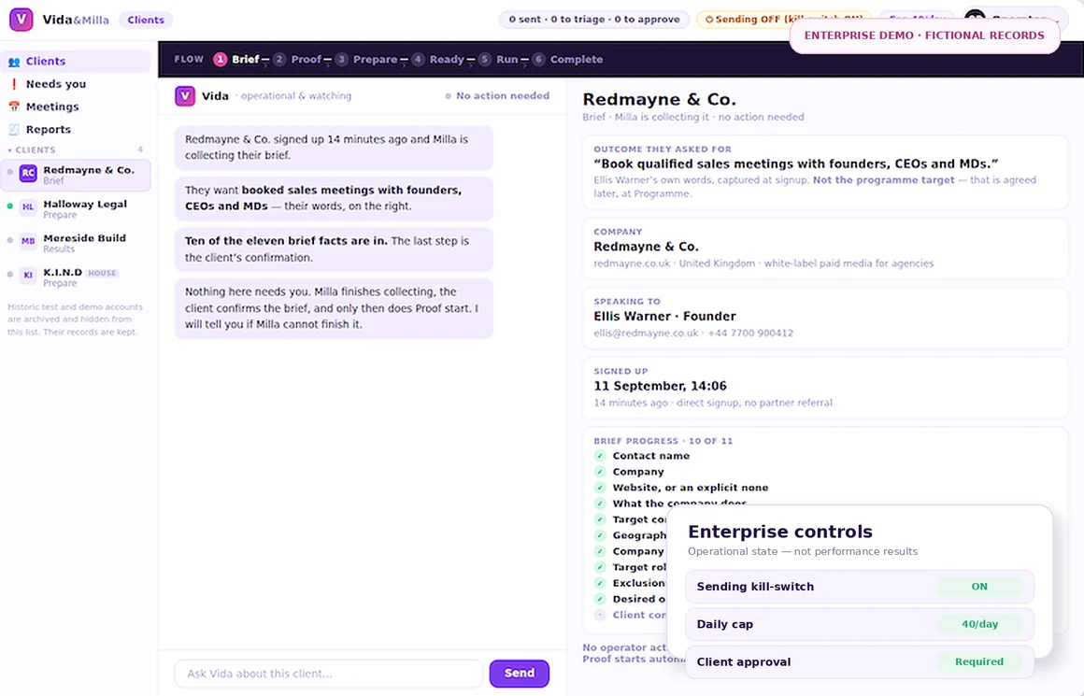This screenshot has width=1084, height=696.
Task: Click the signed up date 11 September, 14:06
Action: (661, 386)
